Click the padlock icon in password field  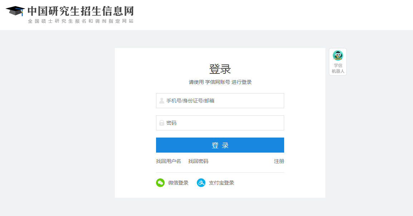tap(162, 123)
